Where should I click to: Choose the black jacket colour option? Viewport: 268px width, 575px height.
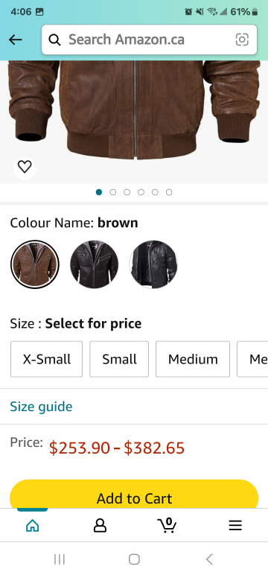click(153, 264)
